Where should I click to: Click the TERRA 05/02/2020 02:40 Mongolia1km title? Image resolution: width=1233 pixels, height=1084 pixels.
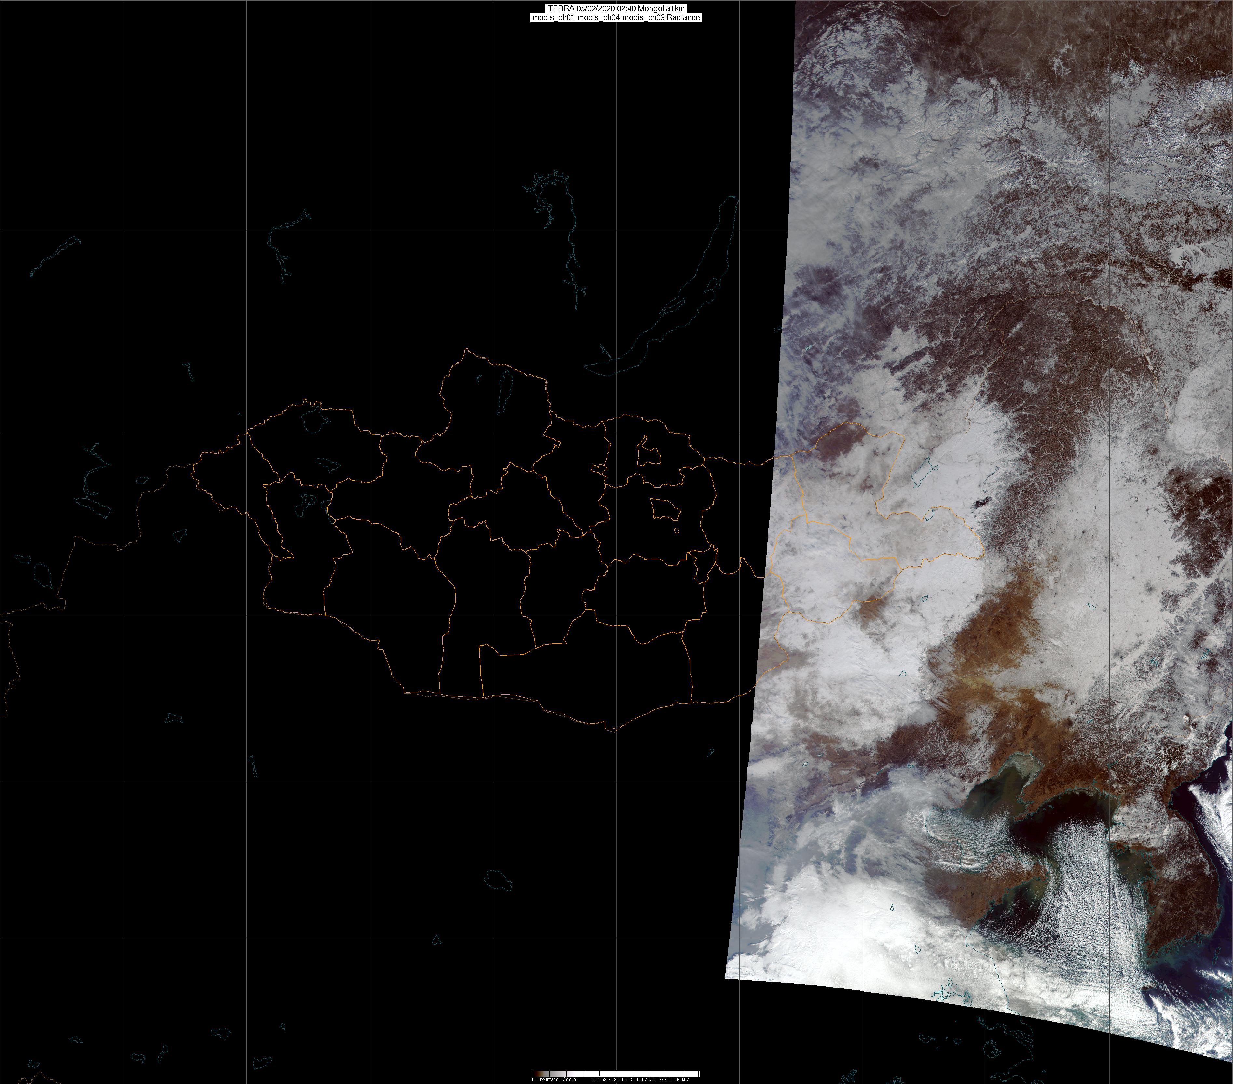click(x=616, y=8)
